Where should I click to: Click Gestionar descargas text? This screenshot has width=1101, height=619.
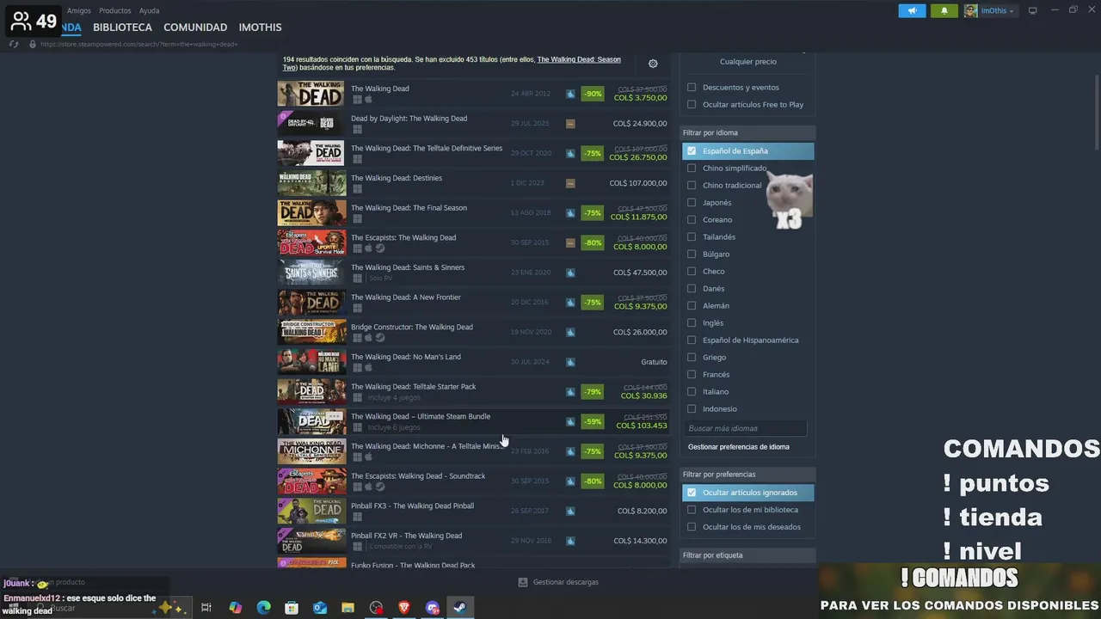[x=566, y=582]
